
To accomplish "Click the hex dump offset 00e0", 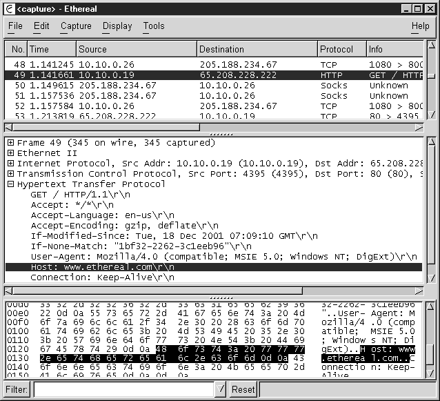I will (x=18, y=313).
